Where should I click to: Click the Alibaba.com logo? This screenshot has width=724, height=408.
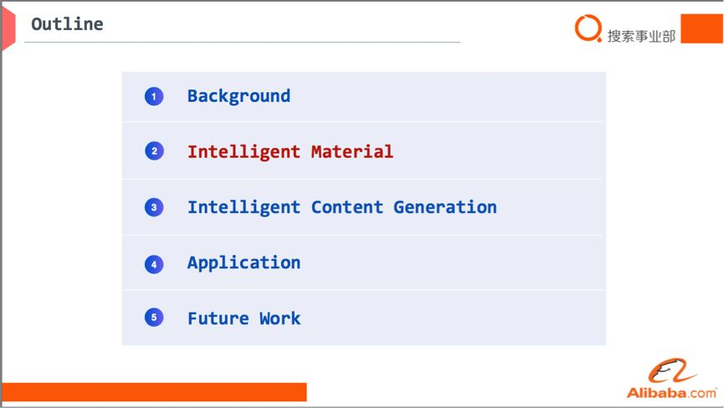(672, 379)
